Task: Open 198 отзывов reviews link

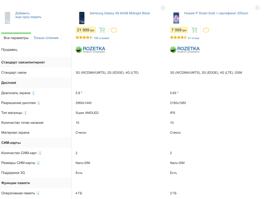Action: pyautogui.click(x=101, y=38)
